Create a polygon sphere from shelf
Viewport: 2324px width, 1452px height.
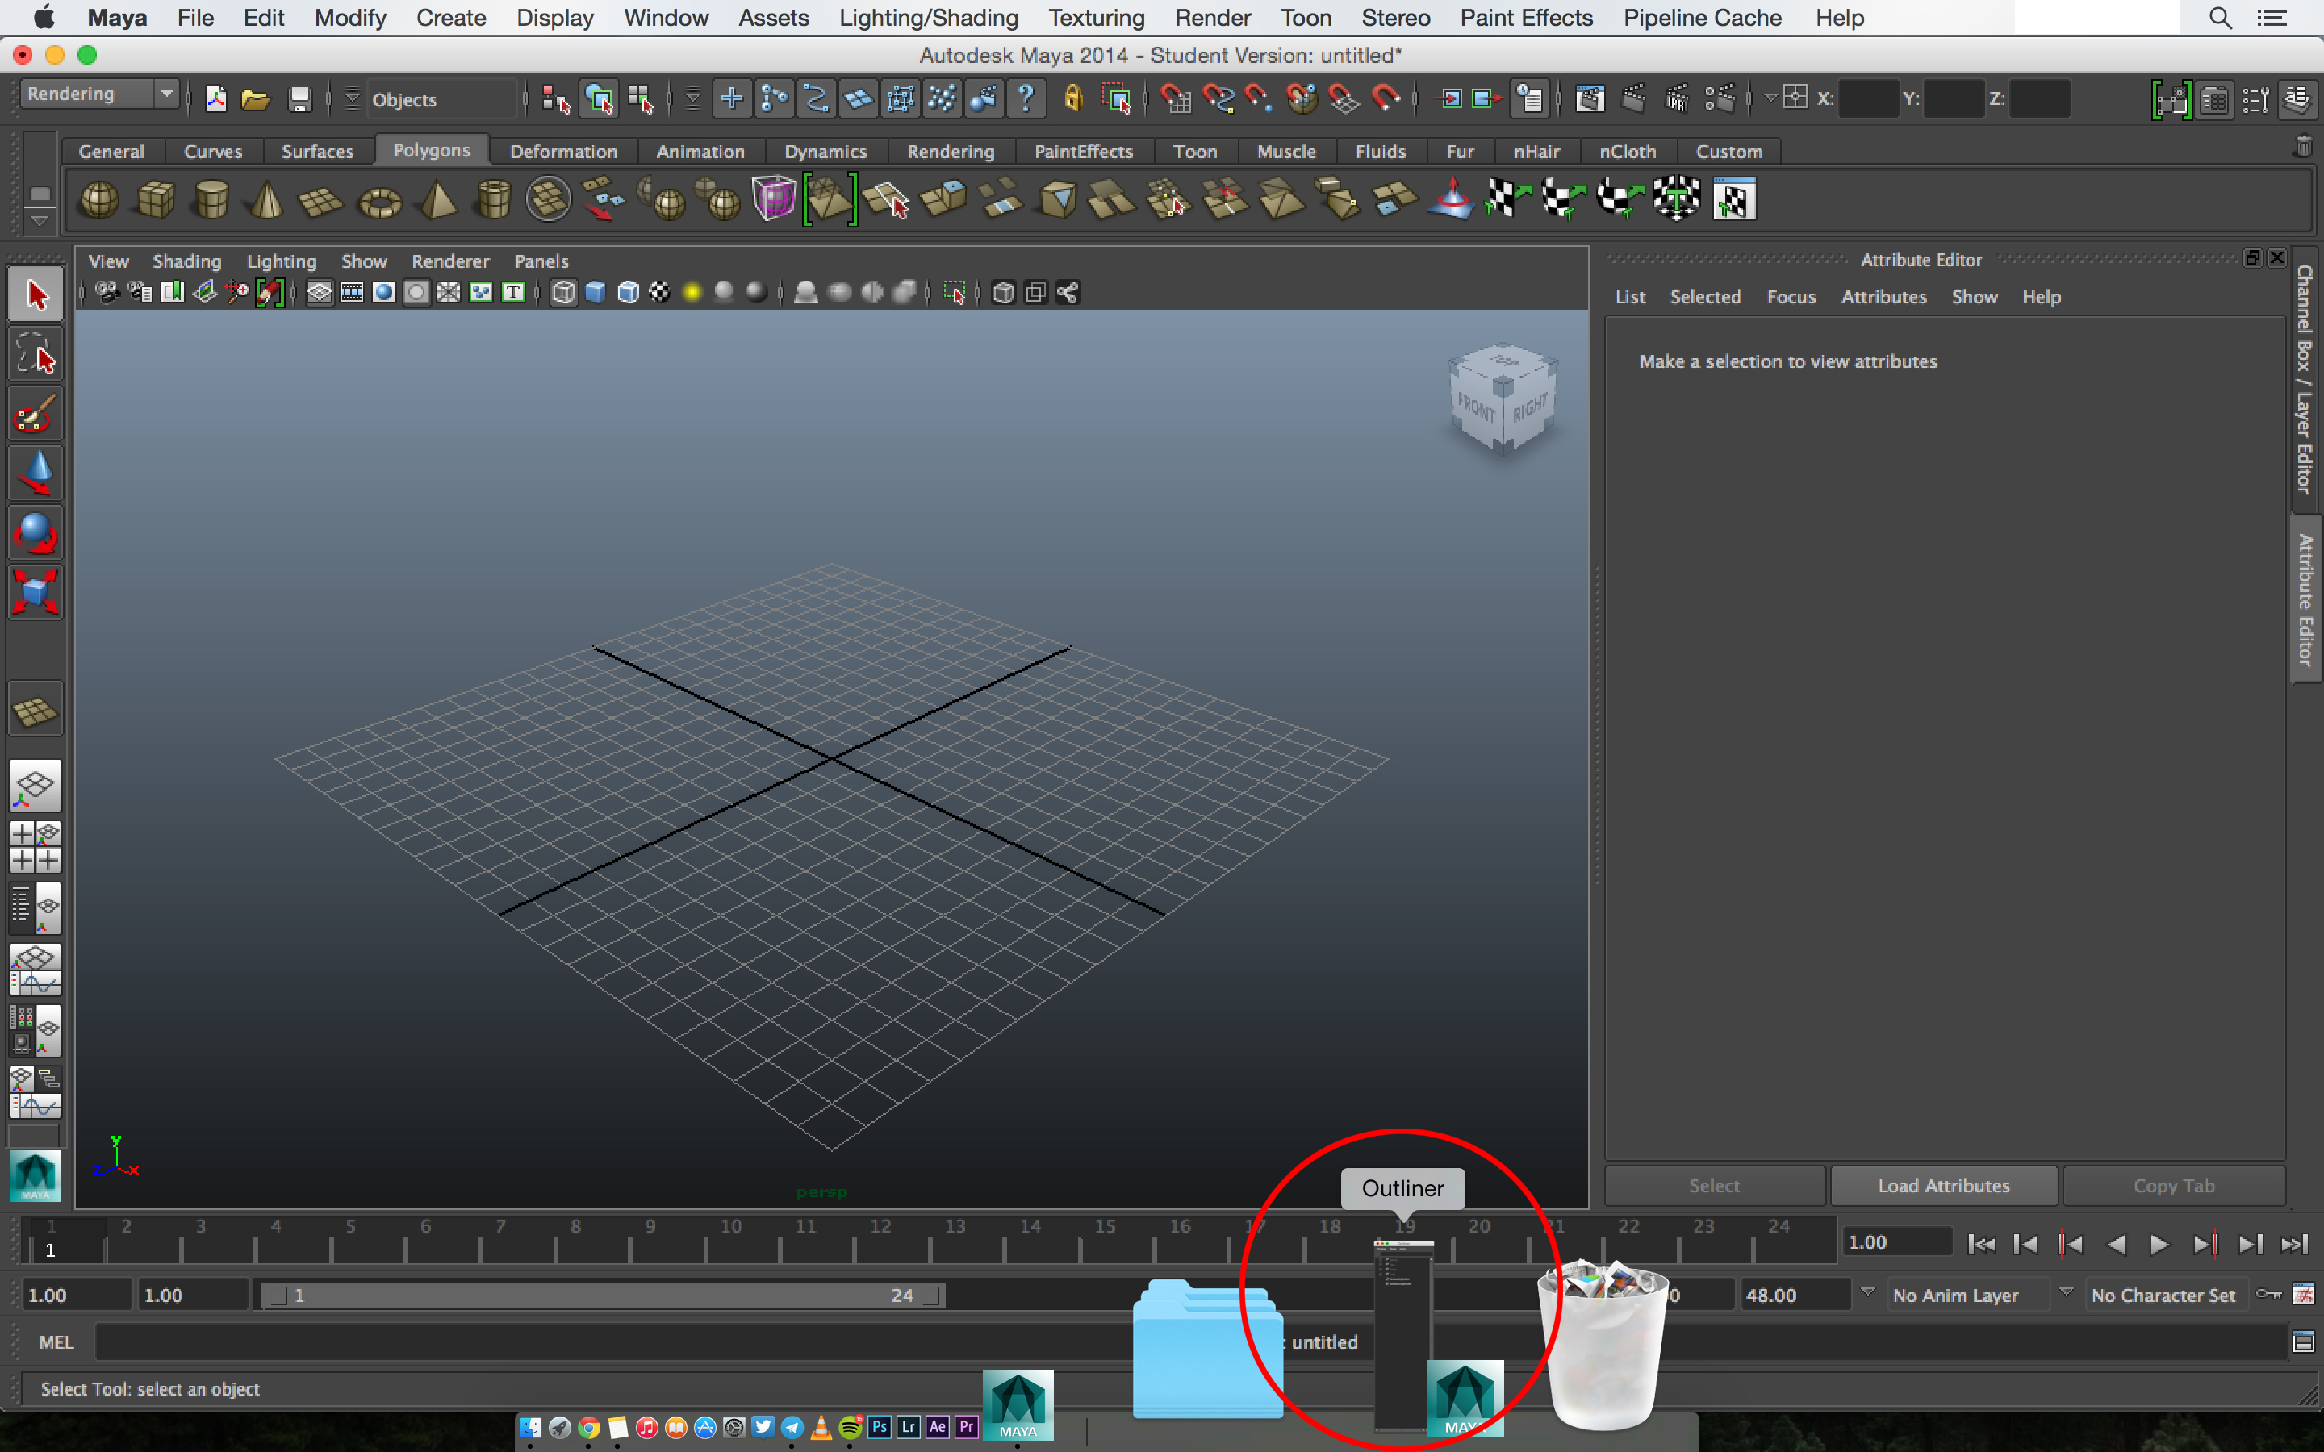(x=99, y=200)
